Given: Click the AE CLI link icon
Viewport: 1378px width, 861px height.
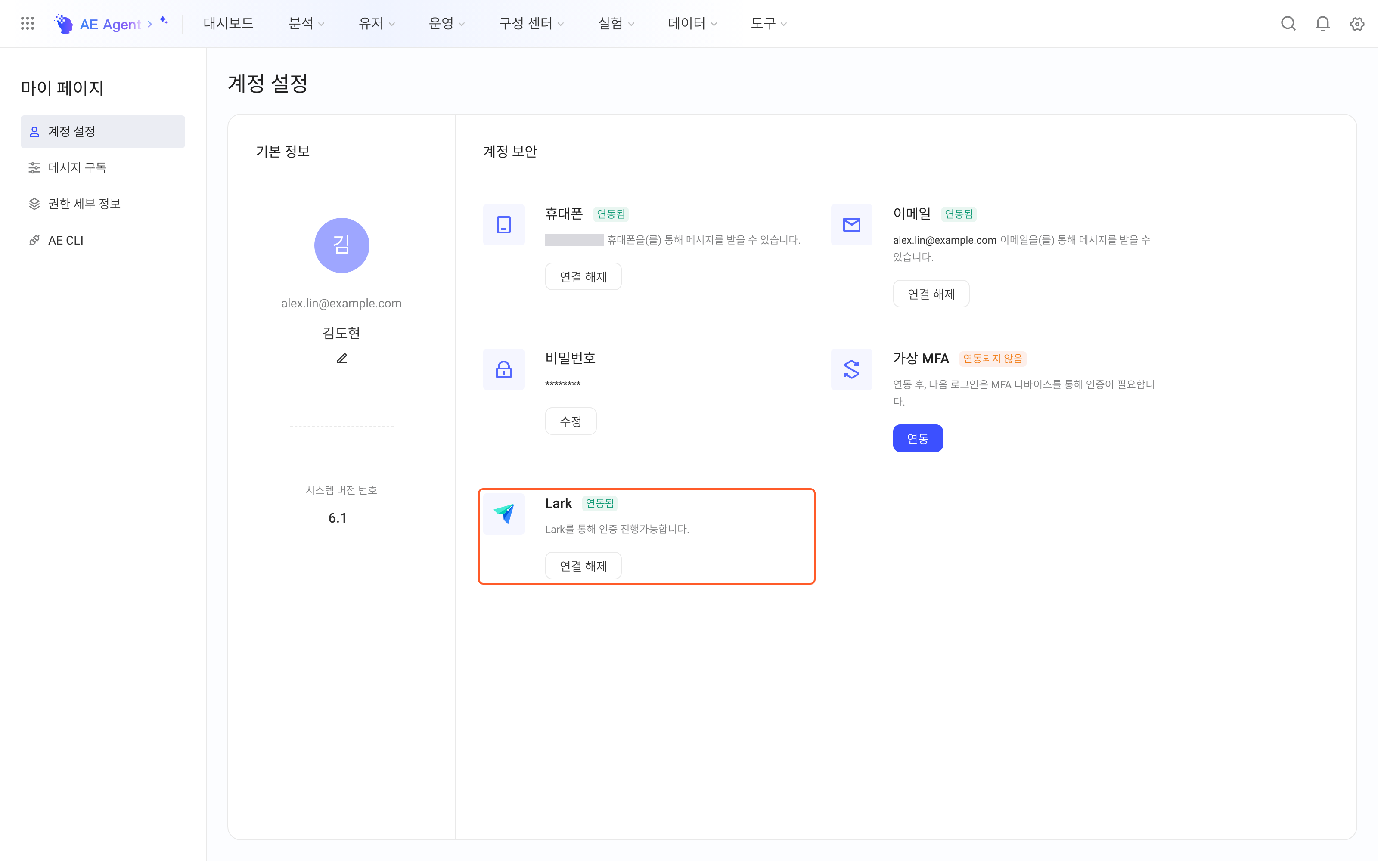Looking at the screenshot, I should [x=34, y=240].
